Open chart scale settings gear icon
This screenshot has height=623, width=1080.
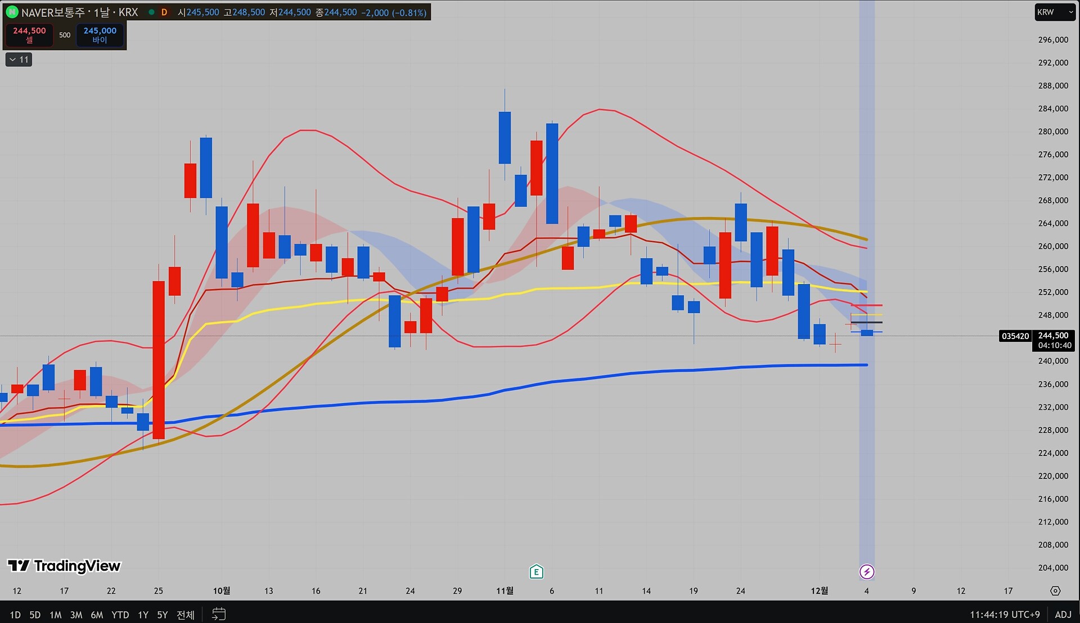click(x=1055, y=591)
